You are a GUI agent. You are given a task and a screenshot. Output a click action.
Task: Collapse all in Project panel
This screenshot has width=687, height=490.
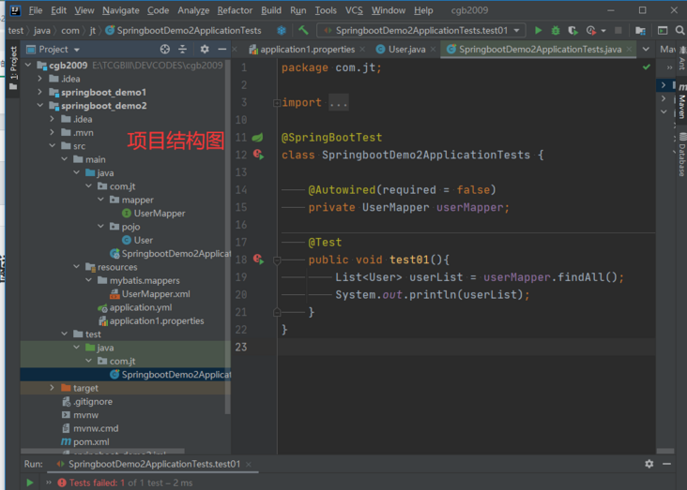183,49
